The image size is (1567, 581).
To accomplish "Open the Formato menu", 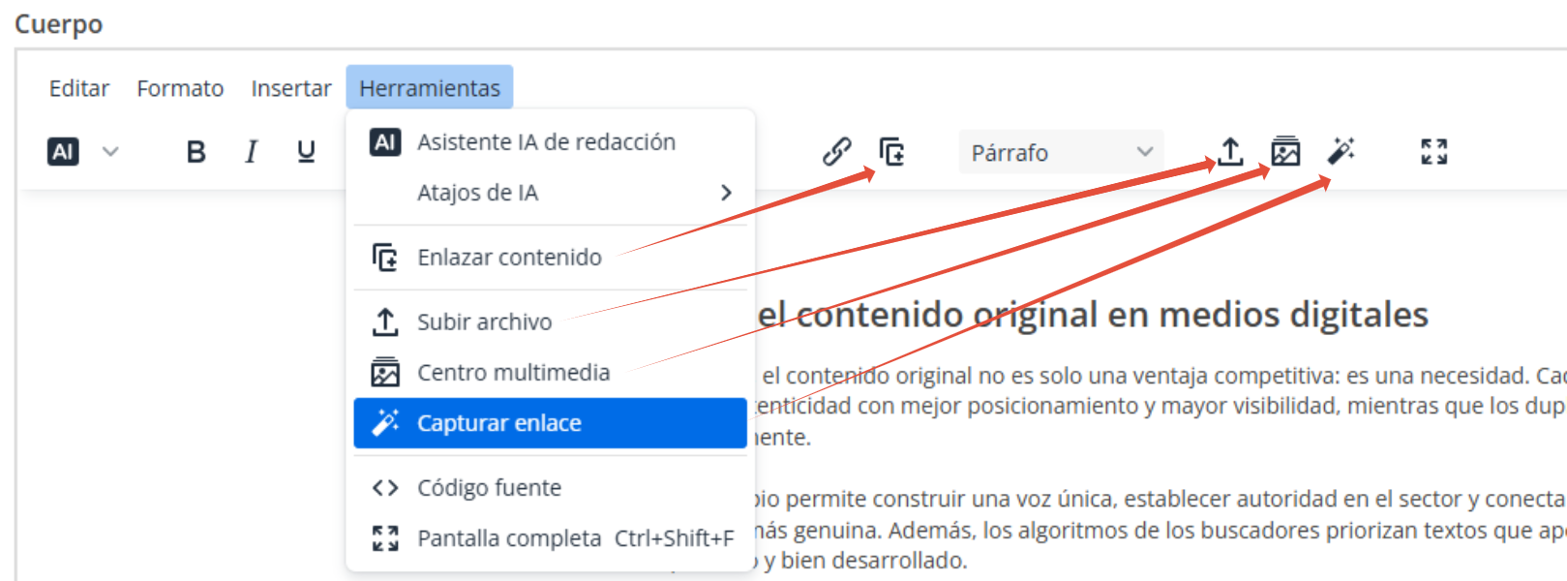I will click(x=180, y=88).
